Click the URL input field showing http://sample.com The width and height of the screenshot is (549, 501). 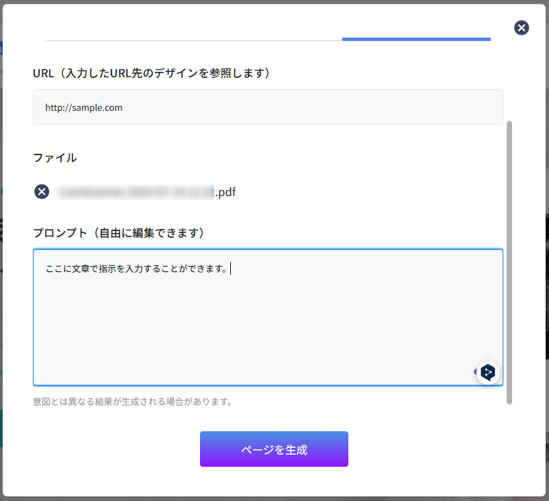point(268,107)
